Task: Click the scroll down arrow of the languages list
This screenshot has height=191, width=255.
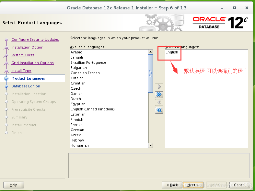Action: click(x=151, y=145)
